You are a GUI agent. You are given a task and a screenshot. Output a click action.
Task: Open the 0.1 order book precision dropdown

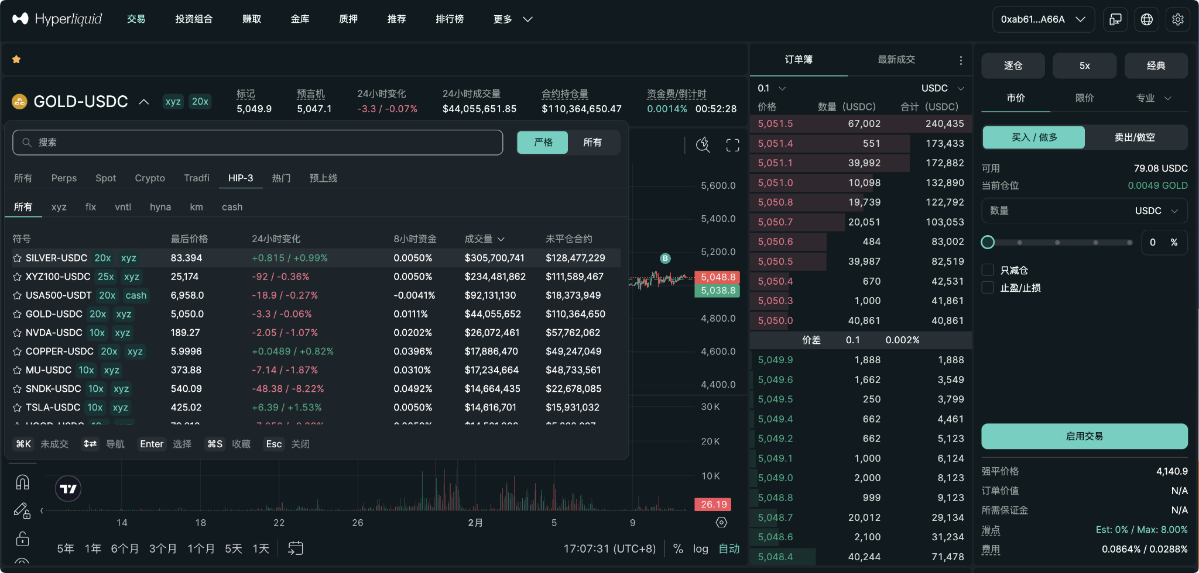pos(769,88)
